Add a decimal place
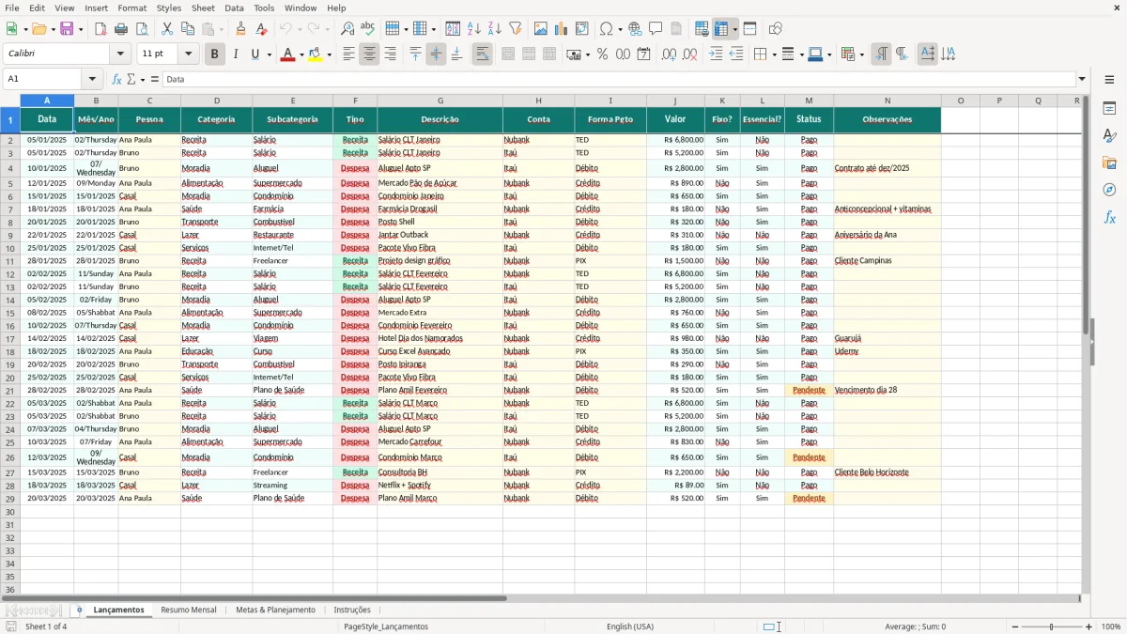 (669, 54)
